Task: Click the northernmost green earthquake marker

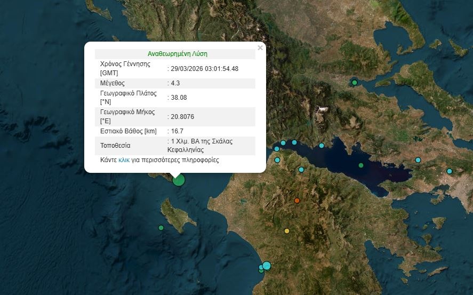Action: coord(354,83)
